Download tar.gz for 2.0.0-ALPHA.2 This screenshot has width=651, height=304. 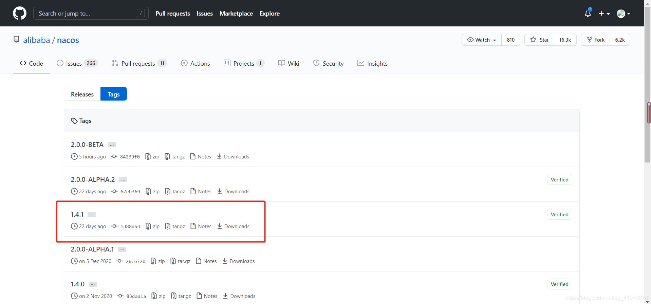coord(175,191)
